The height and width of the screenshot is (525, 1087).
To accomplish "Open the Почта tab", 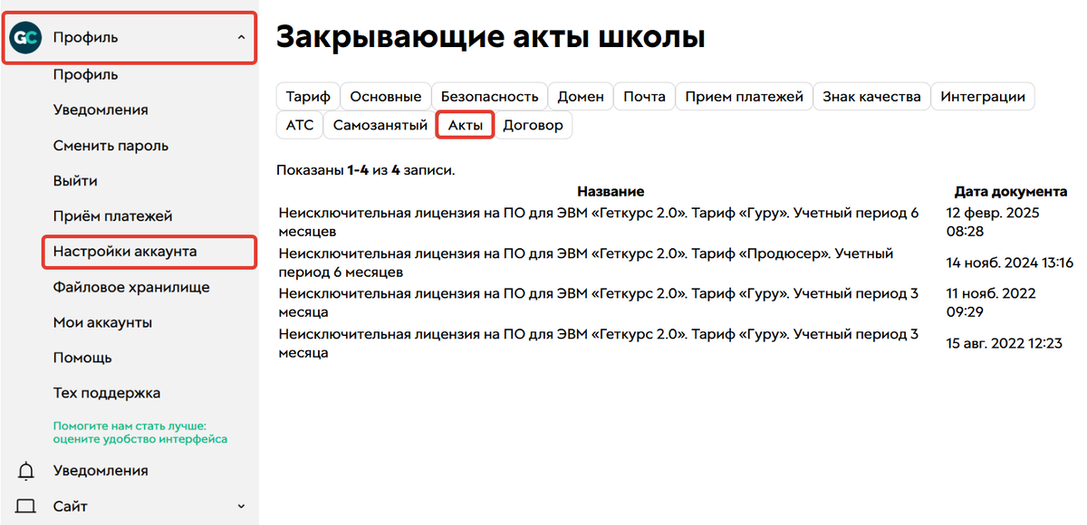I will (x=644, y=97).
